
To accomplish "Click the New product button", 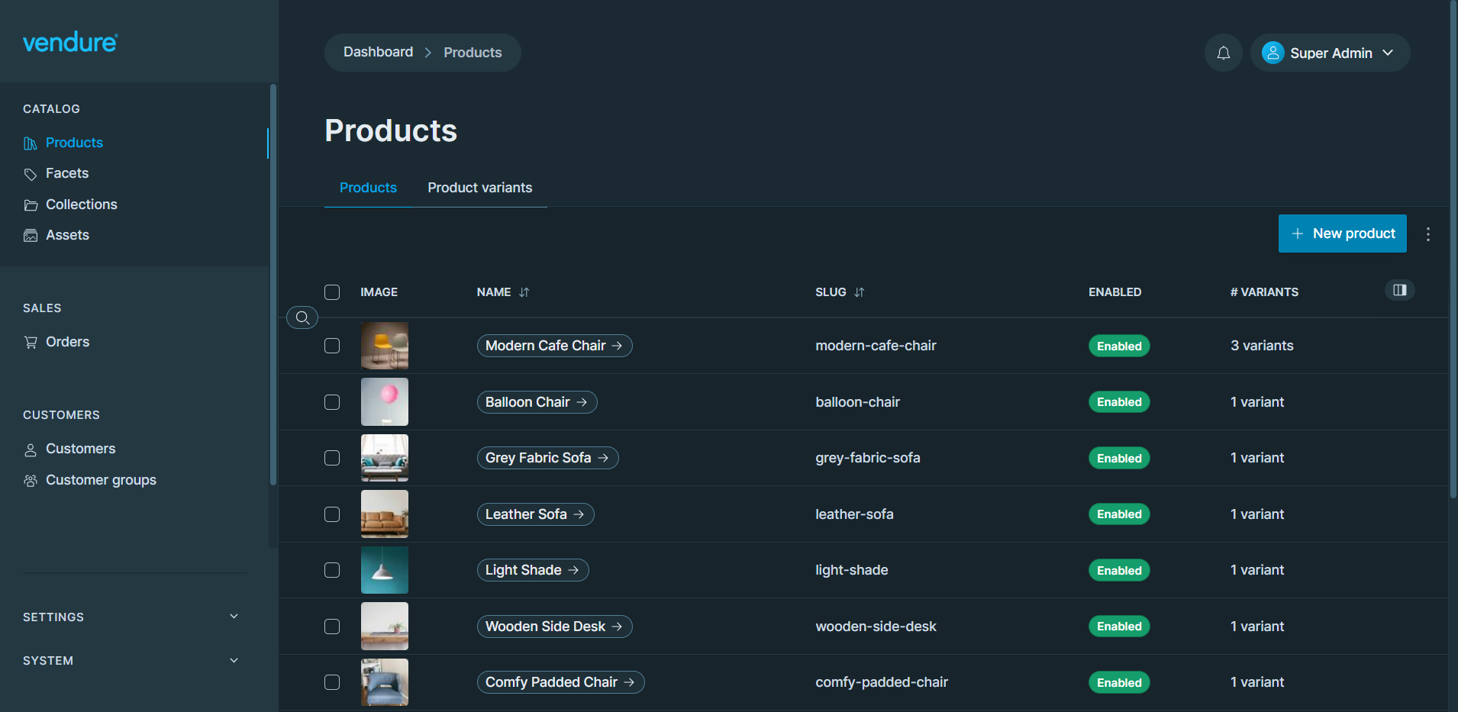I will tap(1342, 234).
